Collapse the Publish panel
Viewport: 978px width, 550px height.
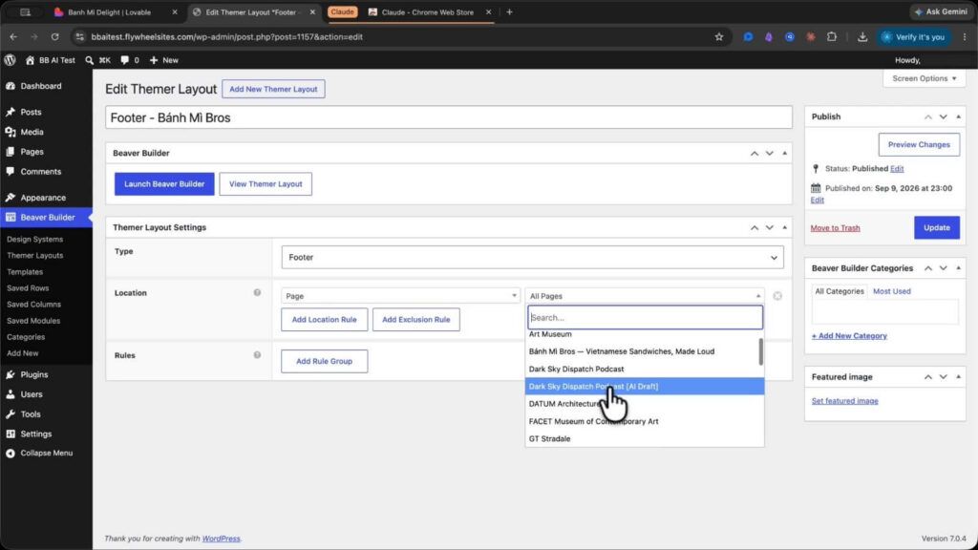click(x=959, y=116)
